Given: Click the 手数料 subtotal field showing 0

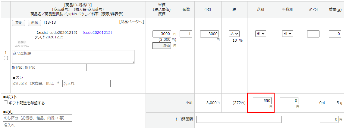Looking at the screenshot, I should tap(289, 101).
